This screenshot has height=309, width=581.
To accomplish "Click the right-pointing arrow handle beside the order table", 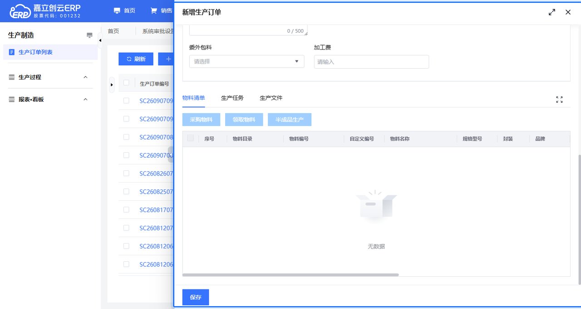I will coord(112,85).
